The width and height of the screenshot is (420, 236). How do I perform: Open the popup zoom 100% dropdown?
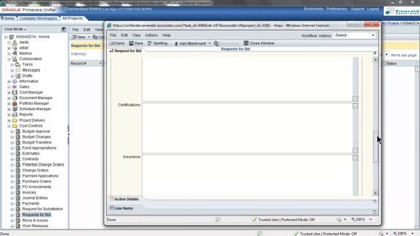click(371, 220)
